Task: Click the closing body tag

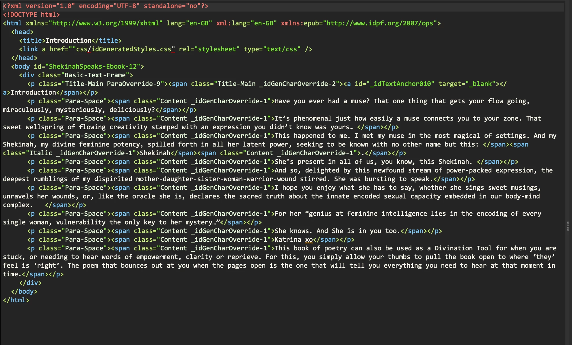Action: [24, 291]
